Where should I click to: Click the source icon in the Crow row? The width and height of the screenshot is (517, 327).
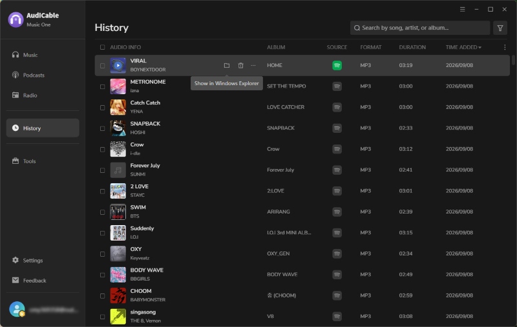coord(337,149)
